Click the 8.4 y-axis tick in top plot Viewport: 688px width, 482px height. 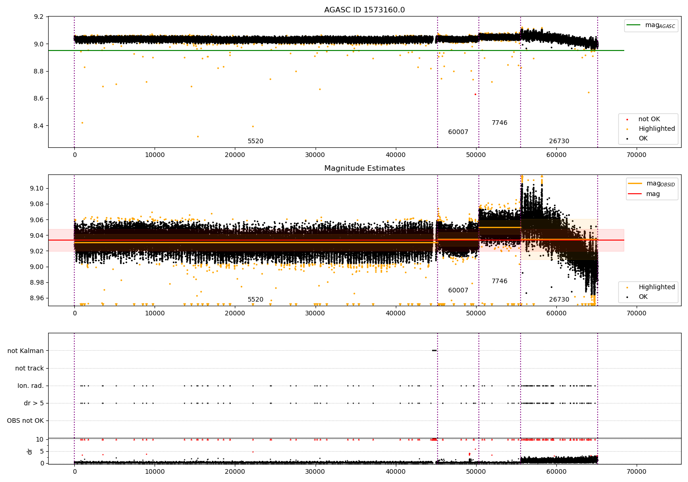(x=39, y=126)
